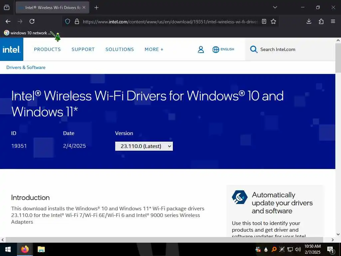Image resolution: width=341 pixels, height=256 pixels.
Task: Open the 23.110.0 (Latest) version dropdown
Action: (x=144, y=146)
